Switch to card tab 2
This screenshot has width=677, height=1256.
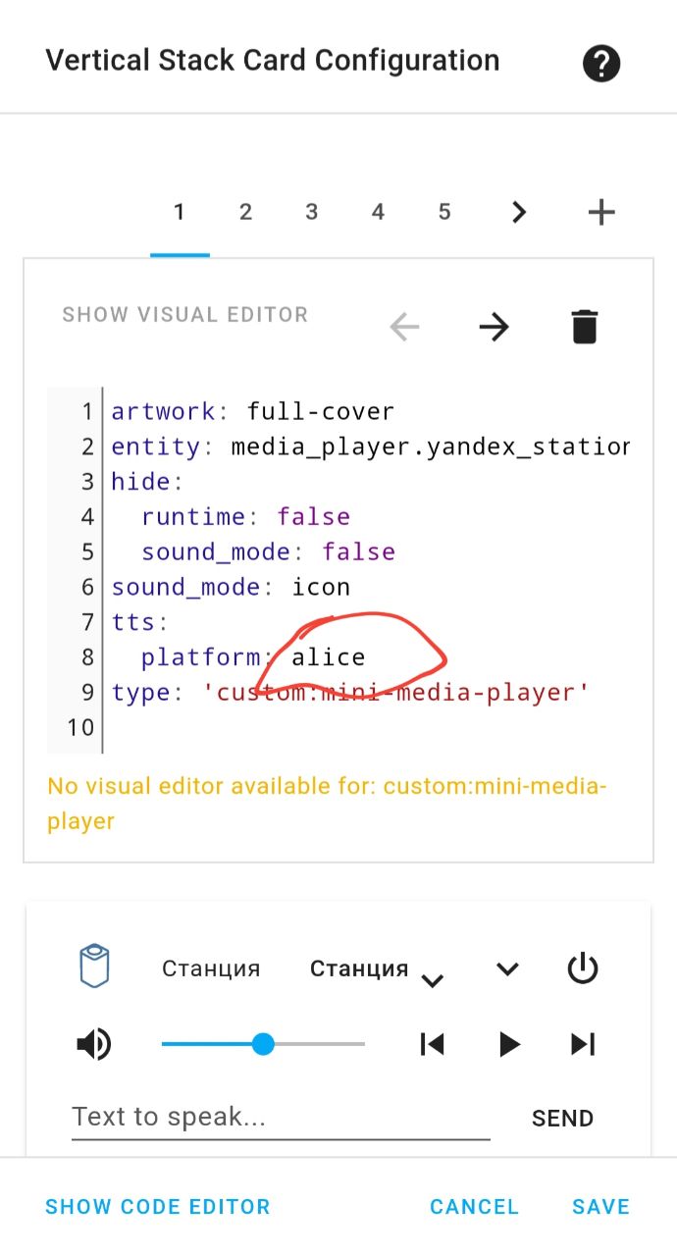pyautogui.click(x=245, y=212)
